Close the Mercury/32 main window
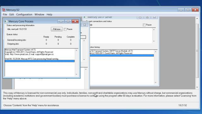The height and width of the screenshot is (114, 202). [195, 10]
